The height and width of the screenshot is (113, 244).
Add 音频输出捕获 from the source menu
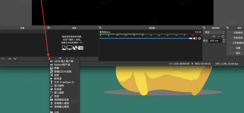pyautogui.click(x=65, y=107)
